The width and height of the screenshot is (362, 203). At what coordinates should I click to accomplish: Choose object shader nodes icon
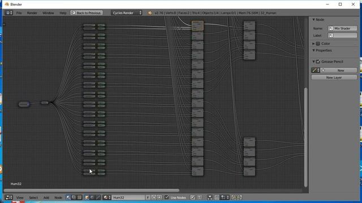coord(87,197)
